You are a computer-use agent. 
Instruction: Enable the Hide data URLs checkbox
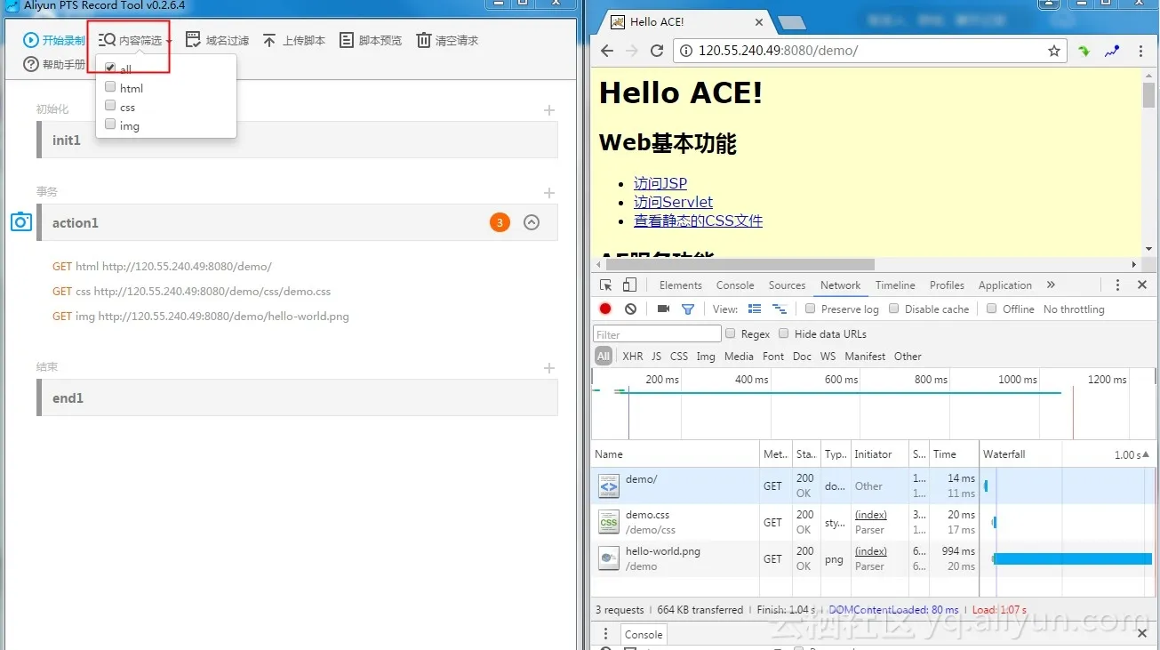[784, 333]
